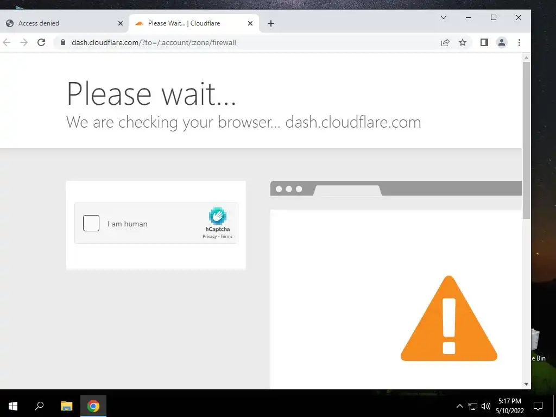Close the "Access denied" tab
Viewport: 556px width, 417px height.
tap(120, 23)
